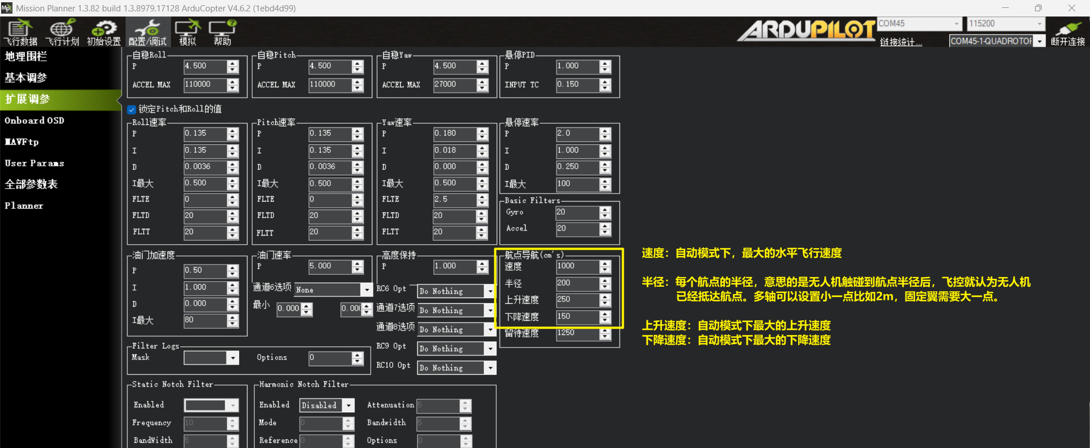
Task: Open the 飞行计划 flight plan icon
Action: point(62,32)
